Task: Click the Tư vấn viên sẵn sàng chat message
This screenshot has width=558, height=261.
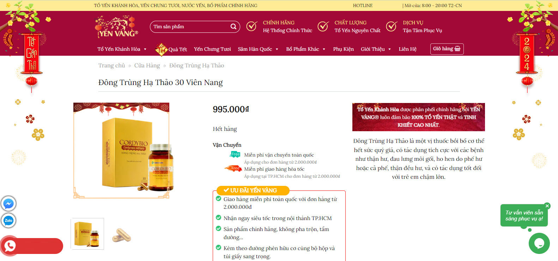Action: point(524,216)
